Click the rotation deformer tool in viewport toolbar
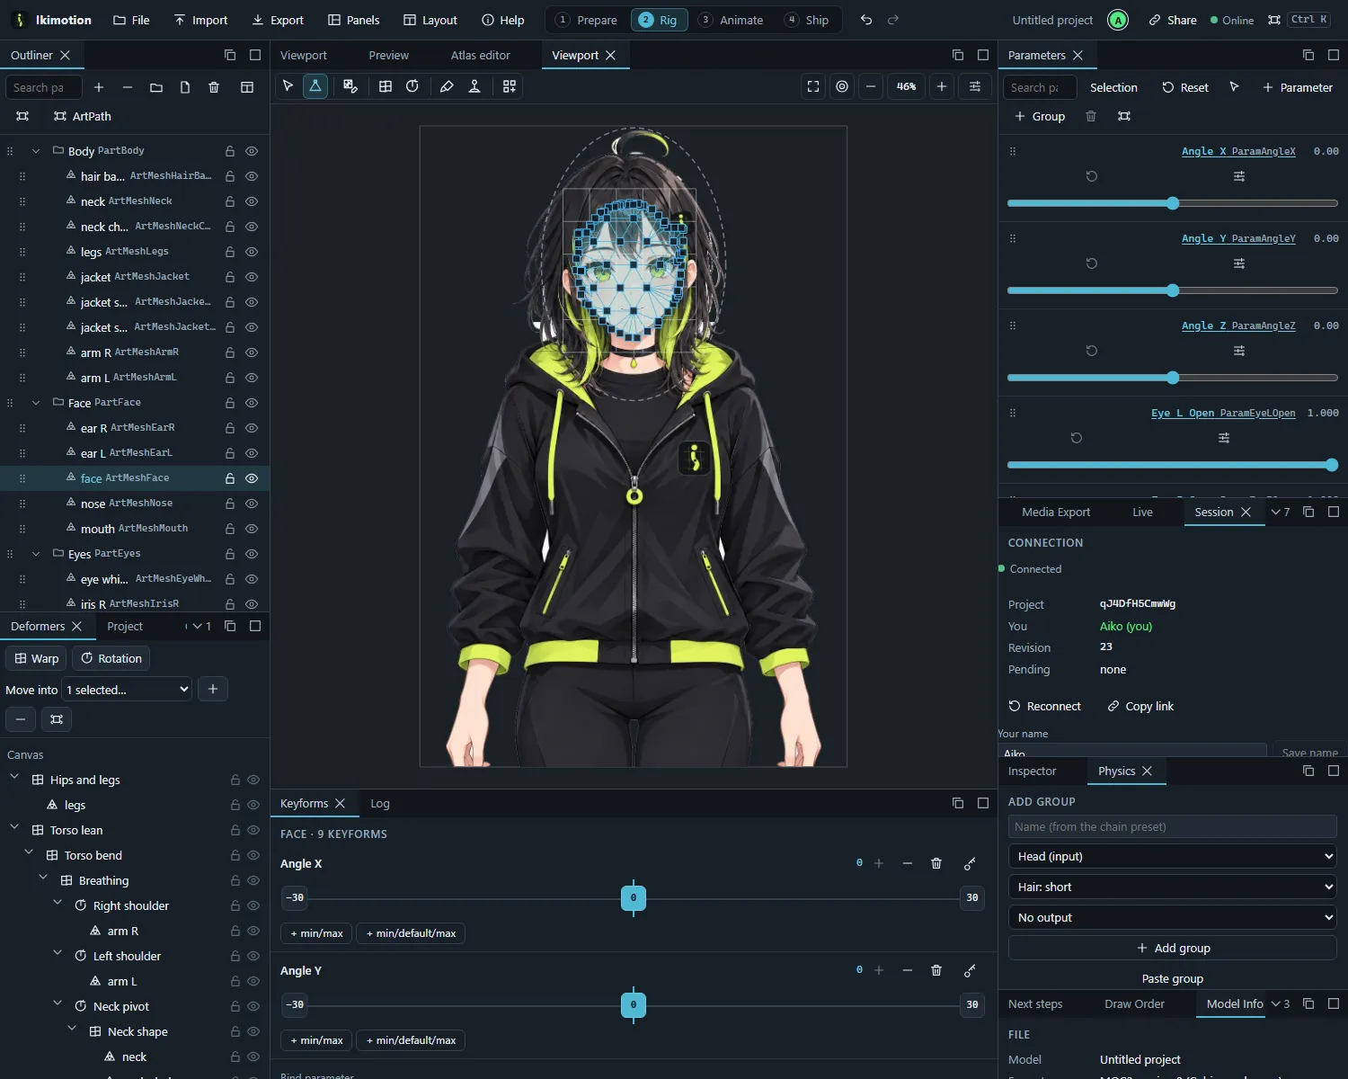The height and width of the screenshot is (1079, 1348). pos(412,86)
